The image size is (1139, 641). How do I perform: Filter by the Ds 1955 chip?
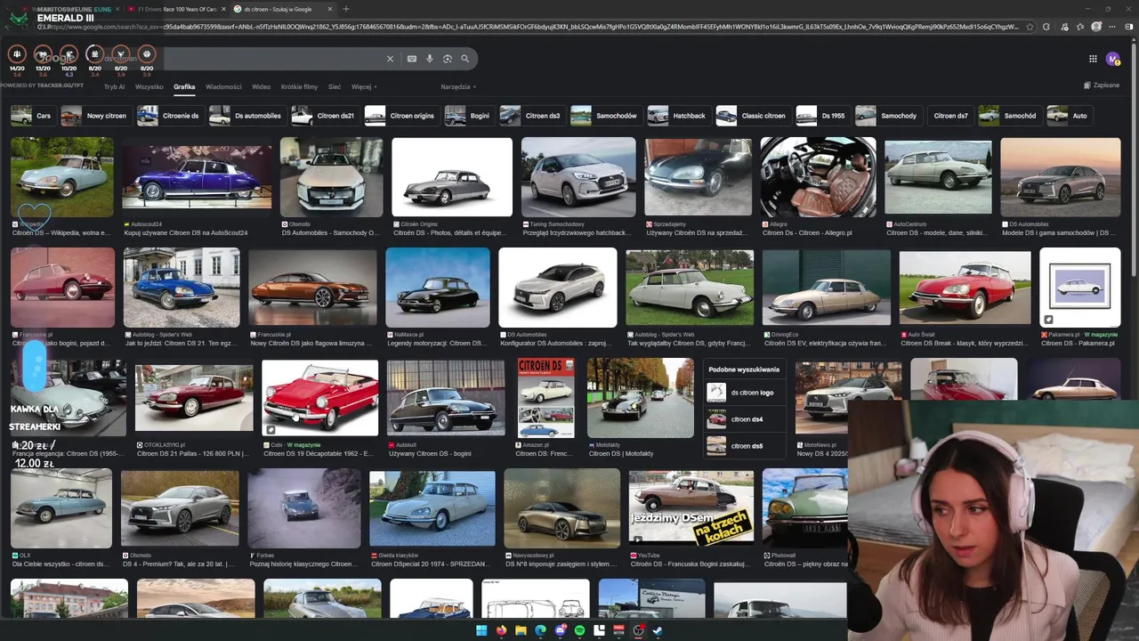(x=821, y=116)
